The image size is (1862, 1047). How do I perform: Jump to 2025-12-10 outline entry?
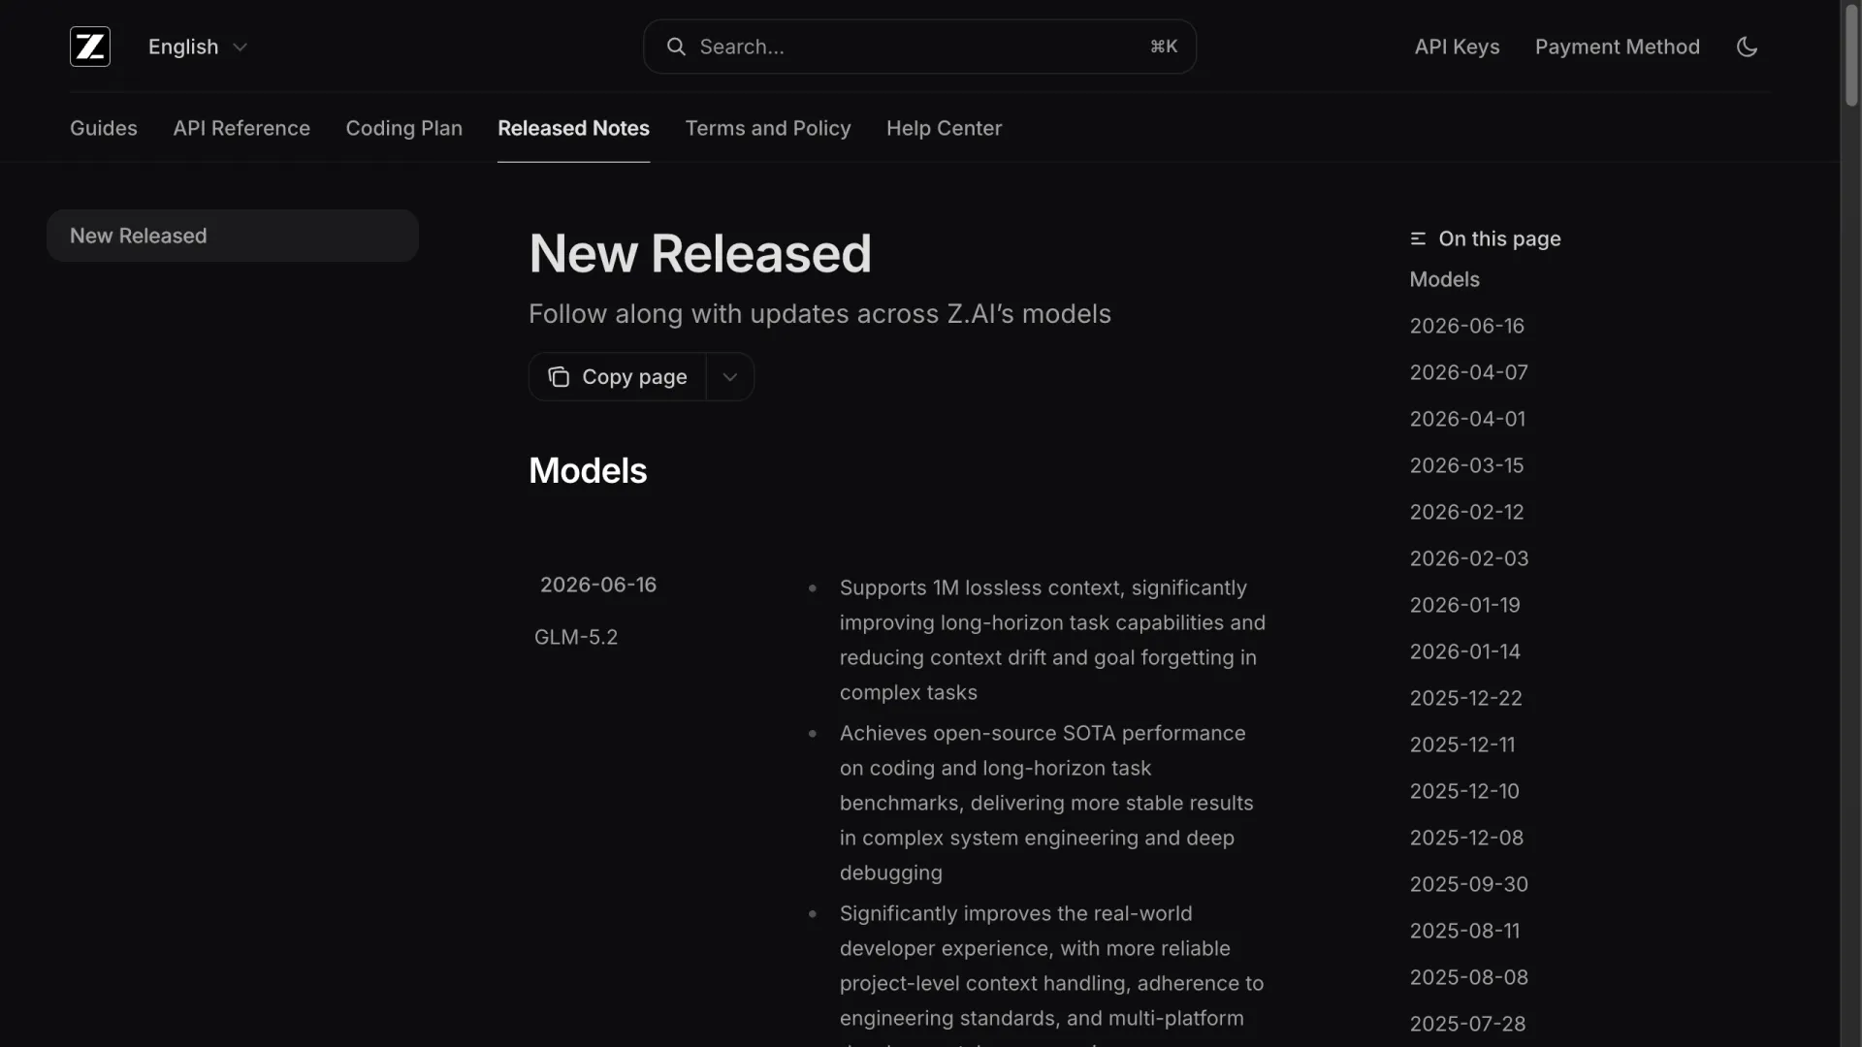pos(1465,791)
